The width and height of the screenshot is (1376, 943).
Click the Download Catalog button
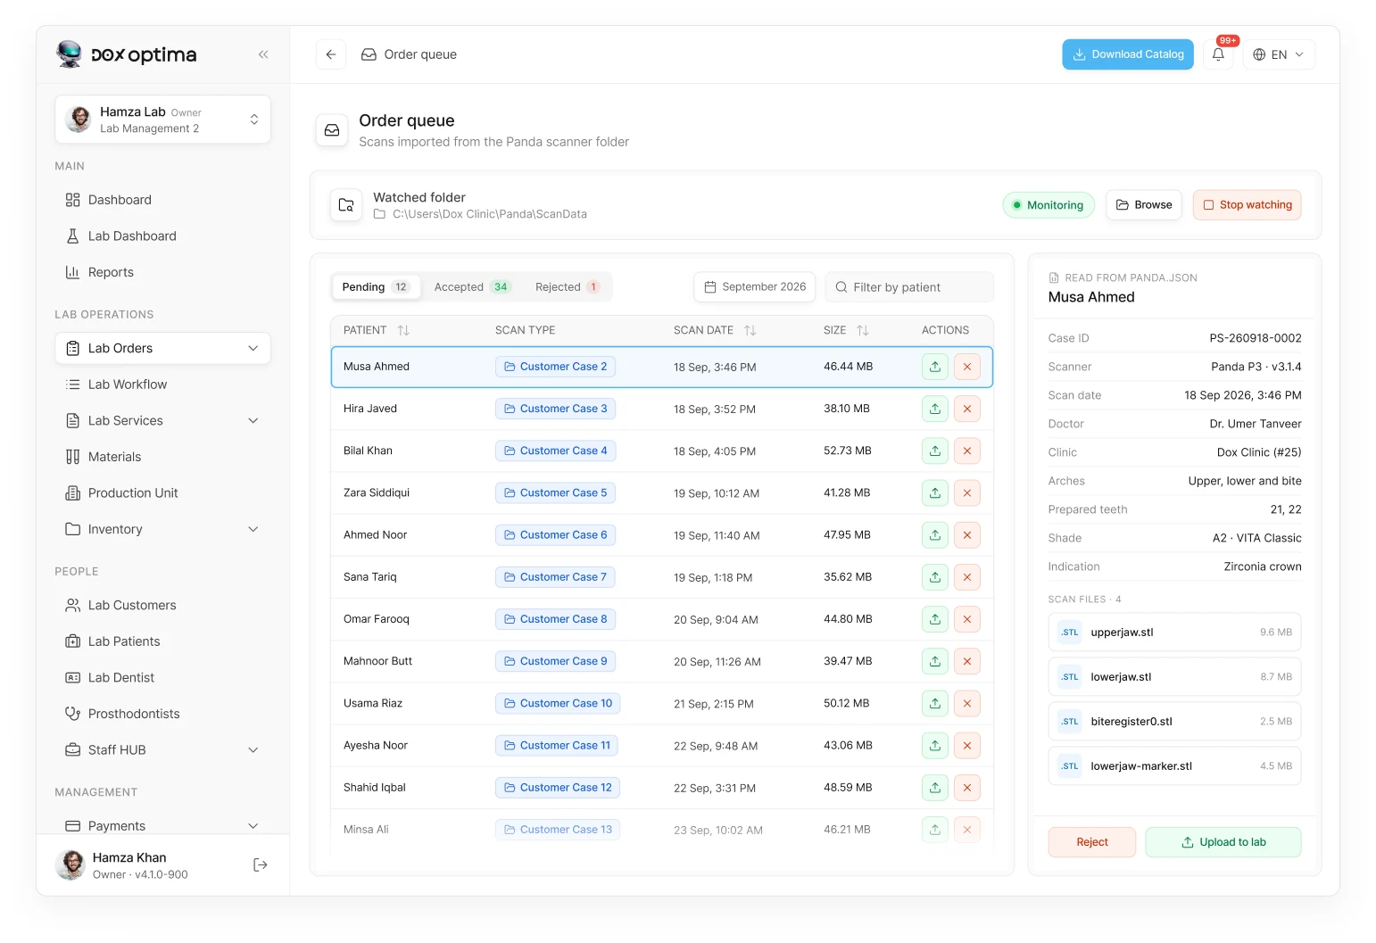point(1128,54)
